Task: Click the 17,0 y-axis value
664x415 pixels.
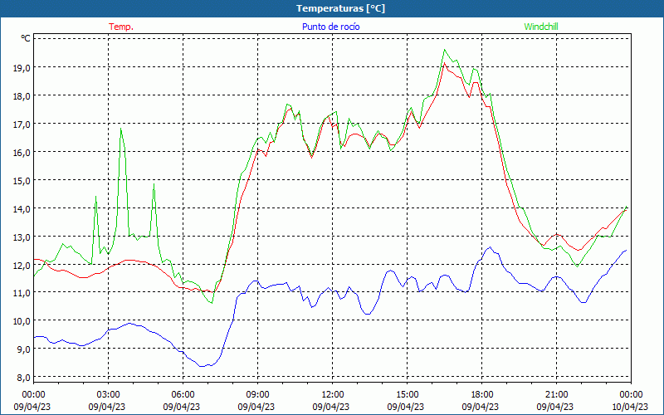Action: [22, 124]
